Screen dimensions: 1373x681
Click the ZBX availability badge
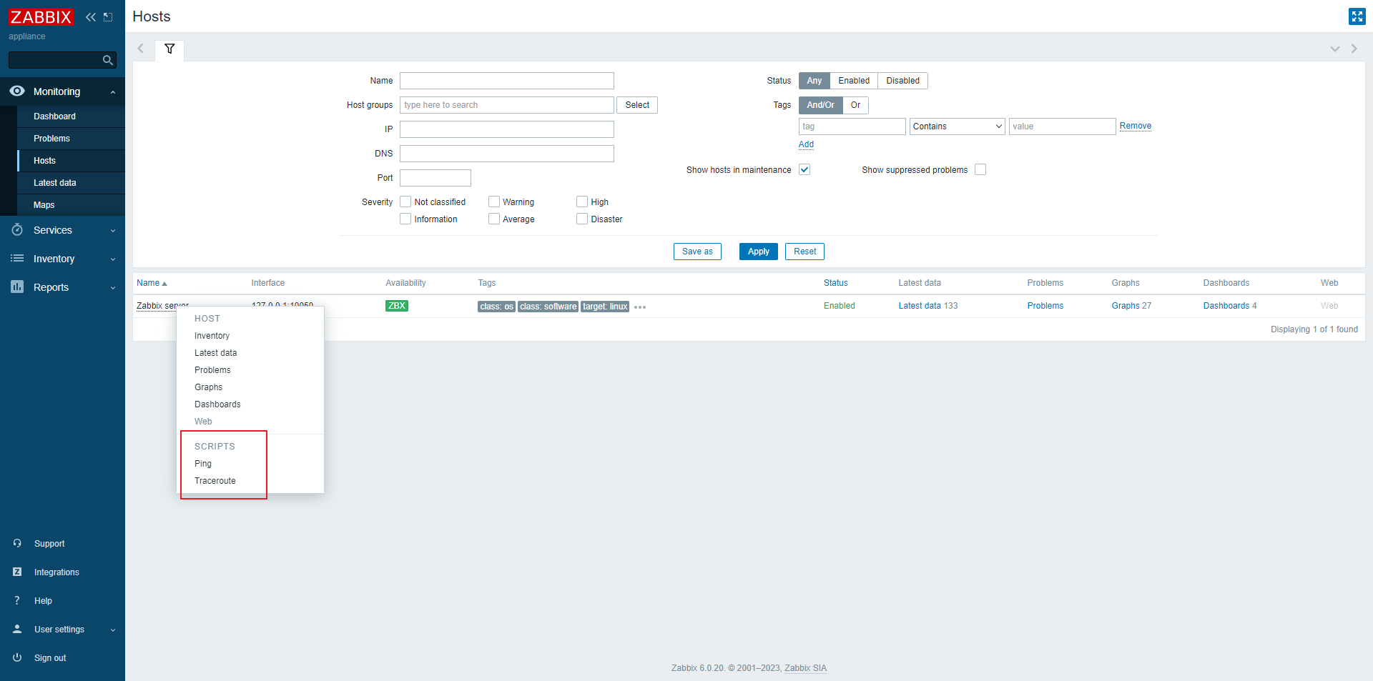[x=397, y=306]
